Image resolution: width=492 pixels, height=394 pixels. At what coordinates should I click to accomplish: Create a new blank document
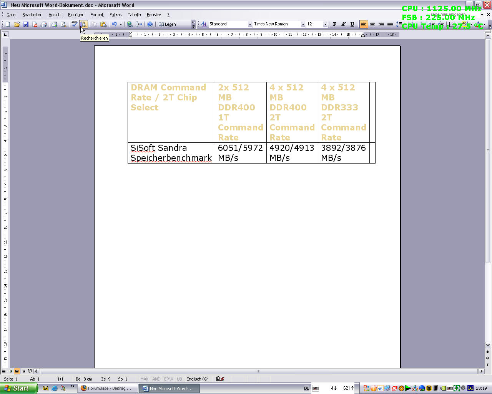point(8,24)
